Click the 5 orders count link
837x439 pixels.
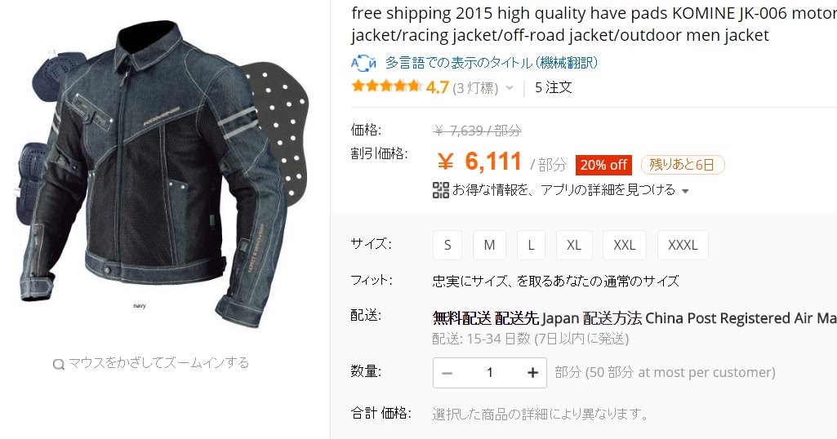click(553, 87)
